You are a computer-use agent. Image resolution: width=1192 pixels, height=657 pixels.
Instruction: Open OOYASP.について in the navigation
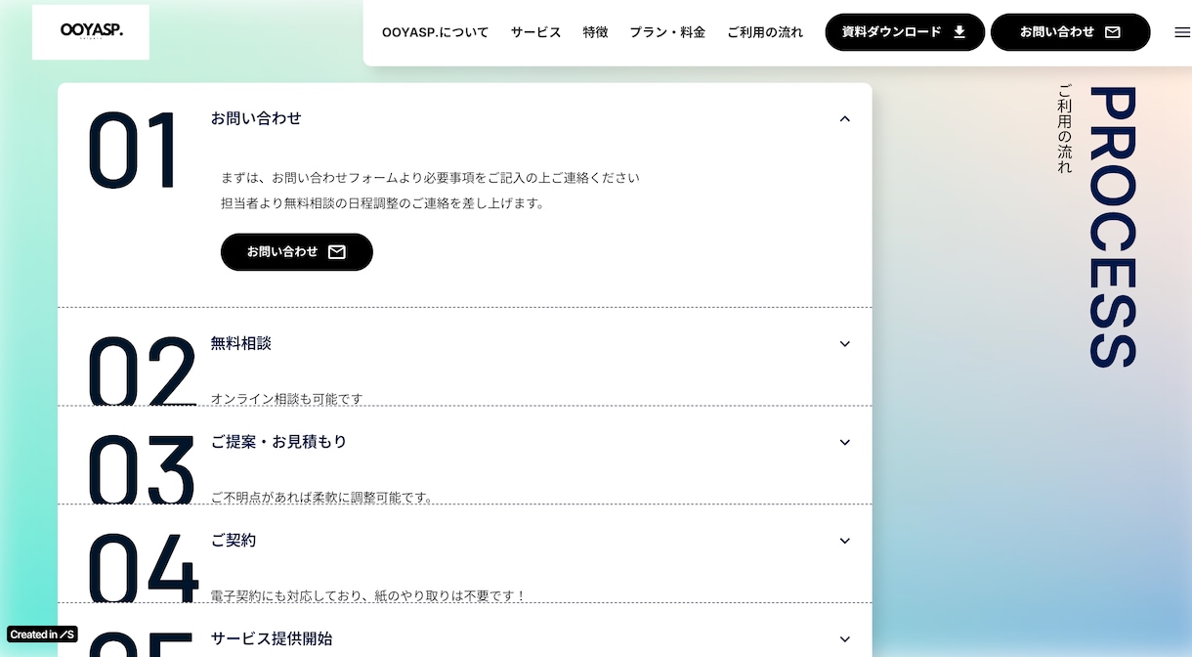[436, 32]
